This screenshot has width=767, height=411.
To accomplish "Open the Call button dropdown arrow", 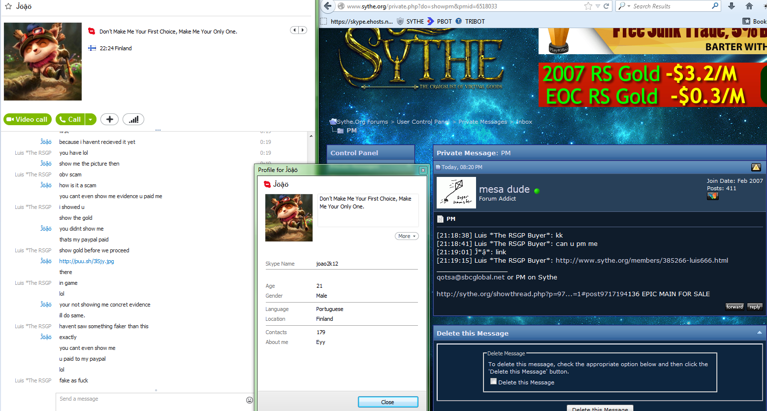I will point(91,119).
